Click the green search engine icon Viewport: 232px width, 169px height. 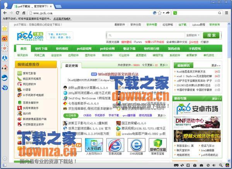tap(175, 13)
